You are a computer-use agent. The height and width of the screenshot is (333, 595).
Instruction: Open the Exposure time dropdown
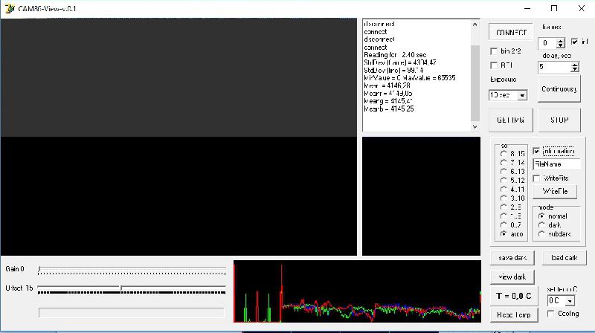click(522, 95)
